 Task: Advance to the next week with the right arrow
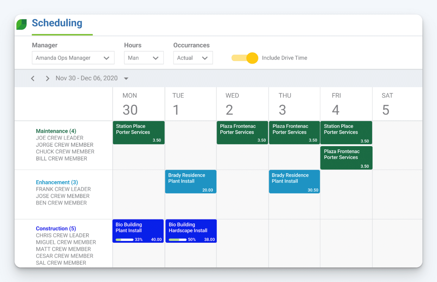pyautogui.click(x=47, y=78)
